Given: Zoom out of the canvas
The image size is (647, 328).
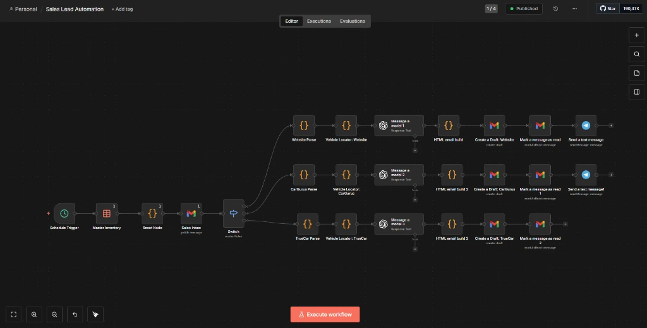Looking at the screenshot, I should point(54,314).
